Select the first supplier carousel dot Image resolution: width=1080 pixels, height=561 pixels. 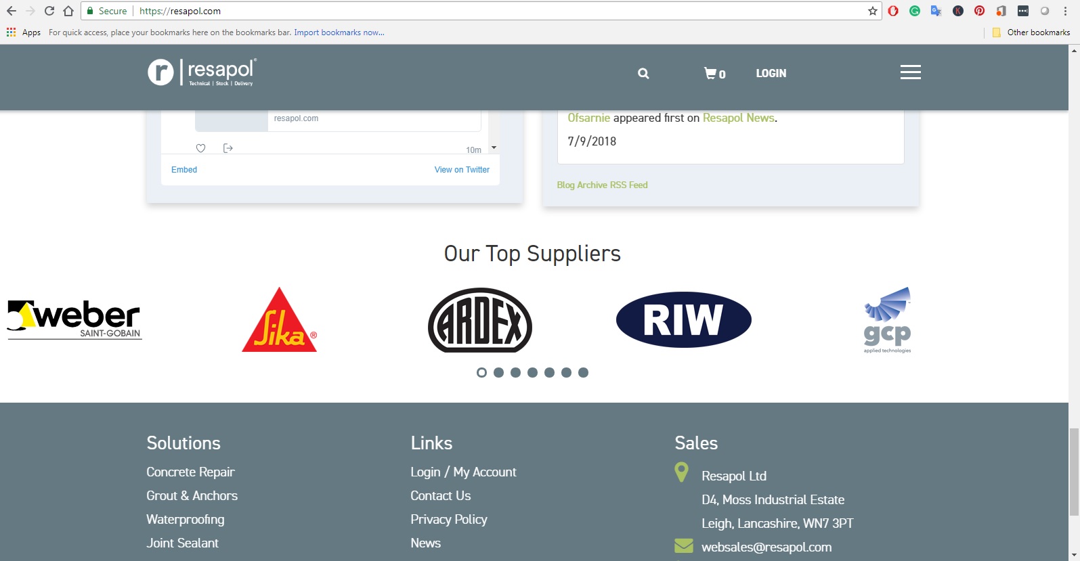point(481,372)
